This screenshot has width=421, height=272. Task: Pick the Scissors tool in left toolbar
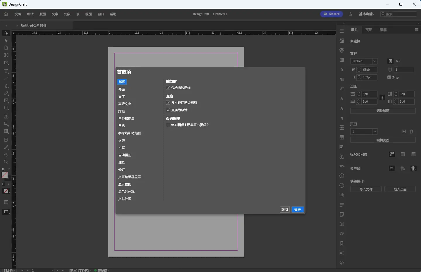pyautogui.click(x=6, y=116)
